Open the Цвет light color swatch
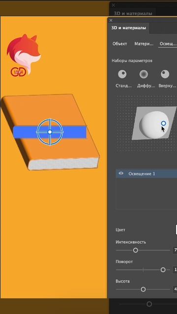Screen dimensions: 177x314 (x=176, y=230)
